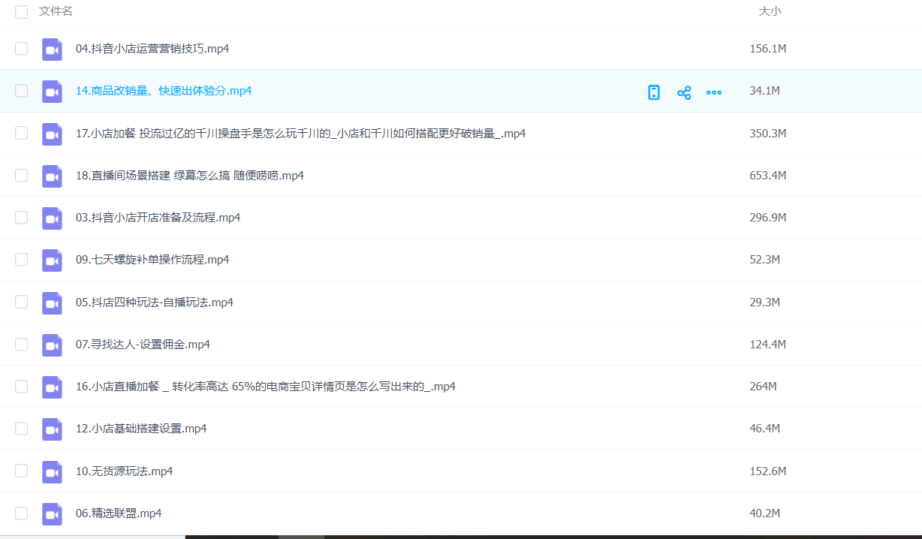
Task: Check the box for the 16.小店直播加餐 file
Action: pos(21,387)
